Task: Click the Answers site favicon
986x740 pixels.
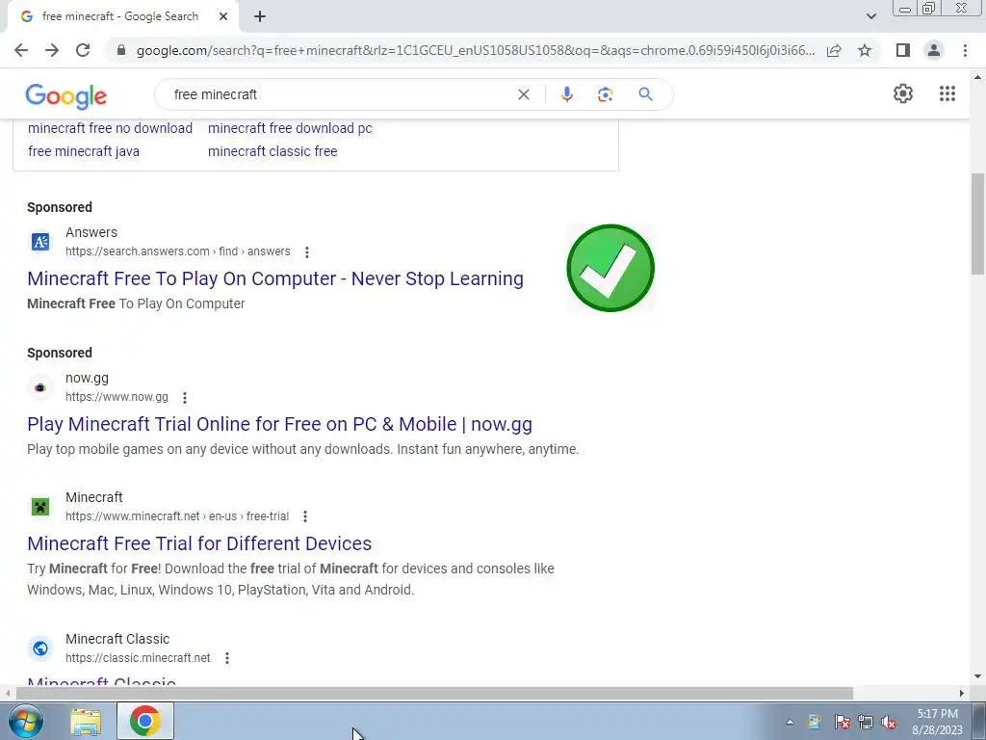Action: (40, 242)
